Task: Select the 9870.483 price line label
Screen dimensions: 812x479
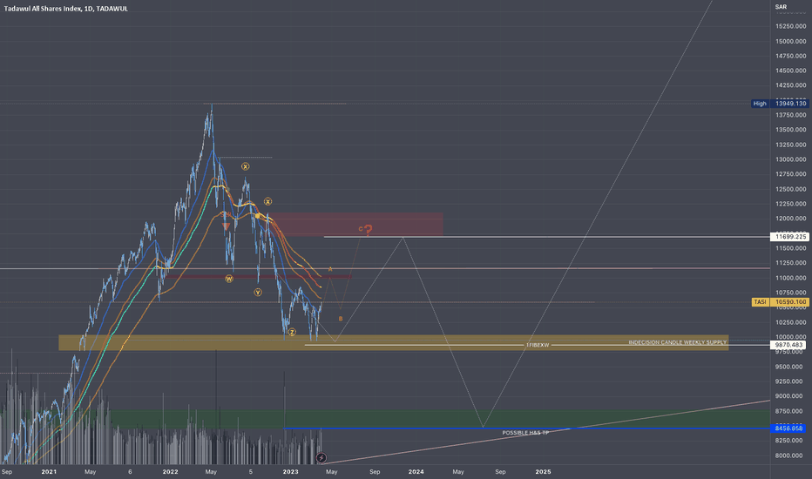Action: coord(789,344)
